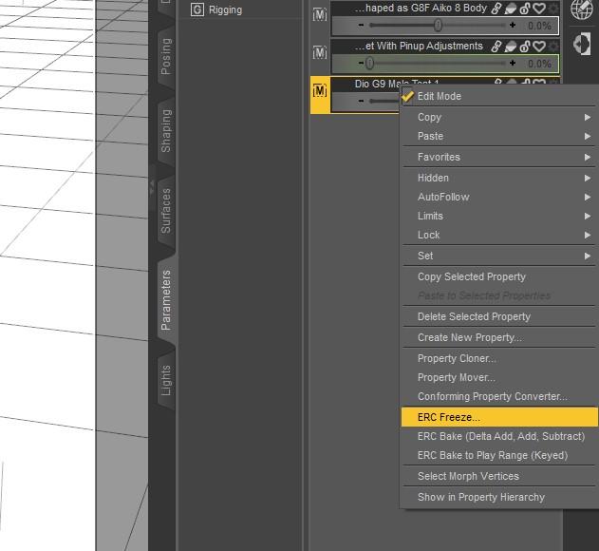Click the Pinup Adjustments property label
Image resolution: width=599 pixels, height=551 pixels.
(419, 46)
